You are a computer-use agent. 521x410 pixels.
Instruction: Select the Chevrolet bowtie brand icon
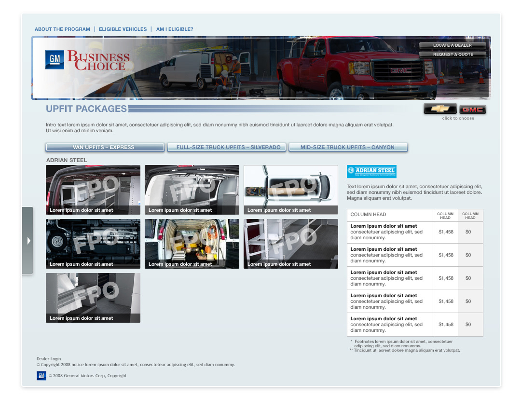point(440,109)
